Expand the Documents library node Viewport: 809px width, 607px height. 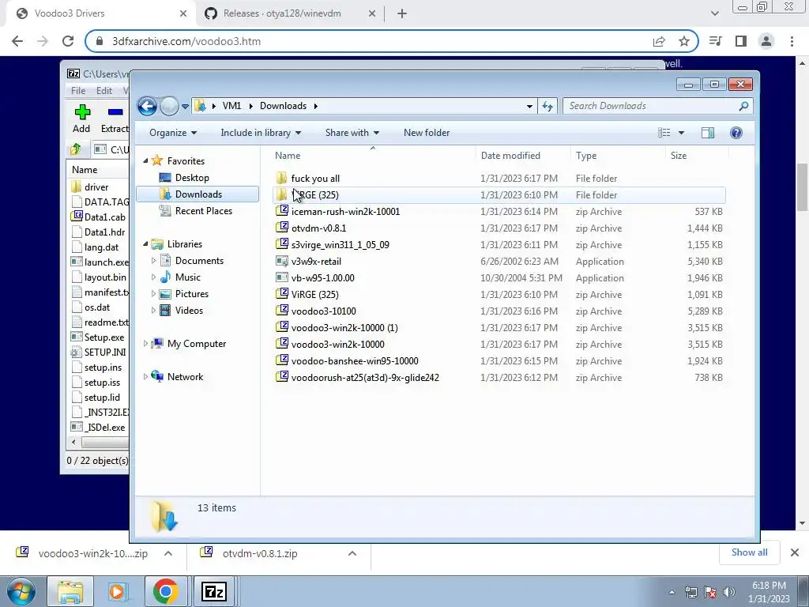(x=153, y=261)
